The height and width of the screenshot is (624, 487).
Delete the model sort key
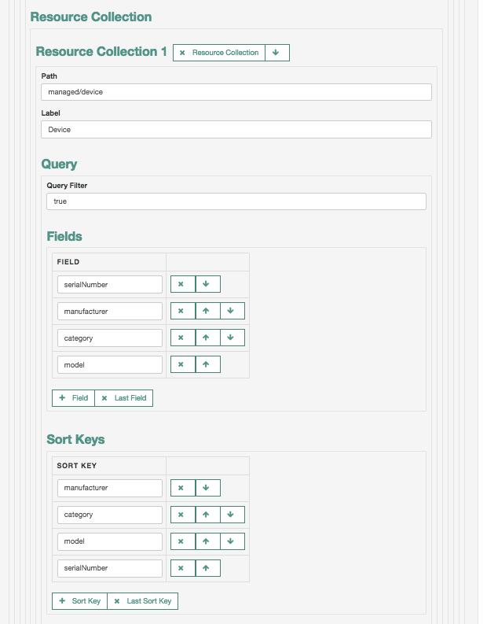(183, 541)
